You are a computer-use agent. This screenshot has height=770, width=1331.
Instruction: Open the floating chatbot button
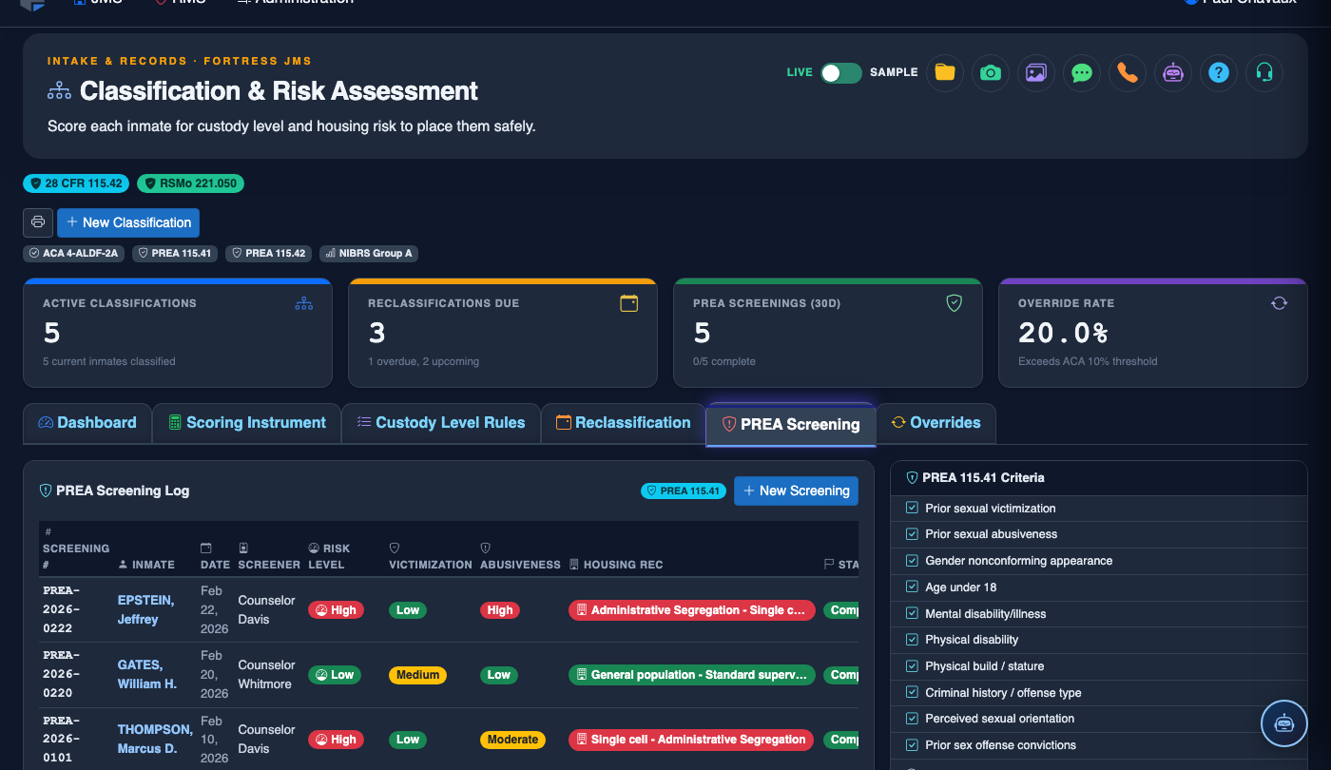point(1284,723)
